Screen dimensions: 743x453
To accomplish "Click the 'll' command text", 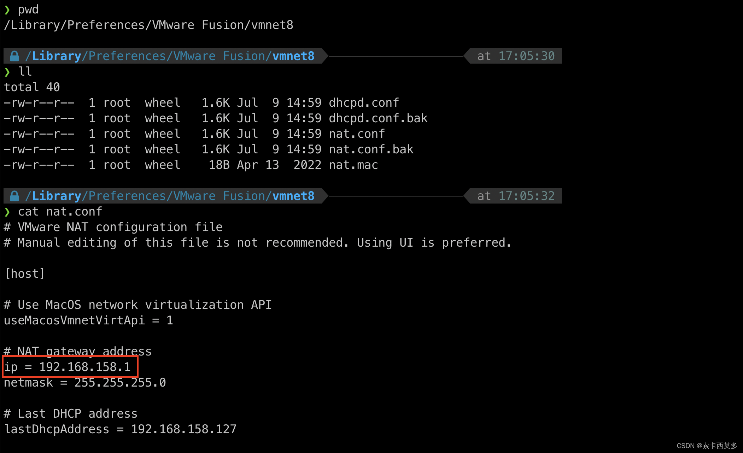I will coord(25,71).
